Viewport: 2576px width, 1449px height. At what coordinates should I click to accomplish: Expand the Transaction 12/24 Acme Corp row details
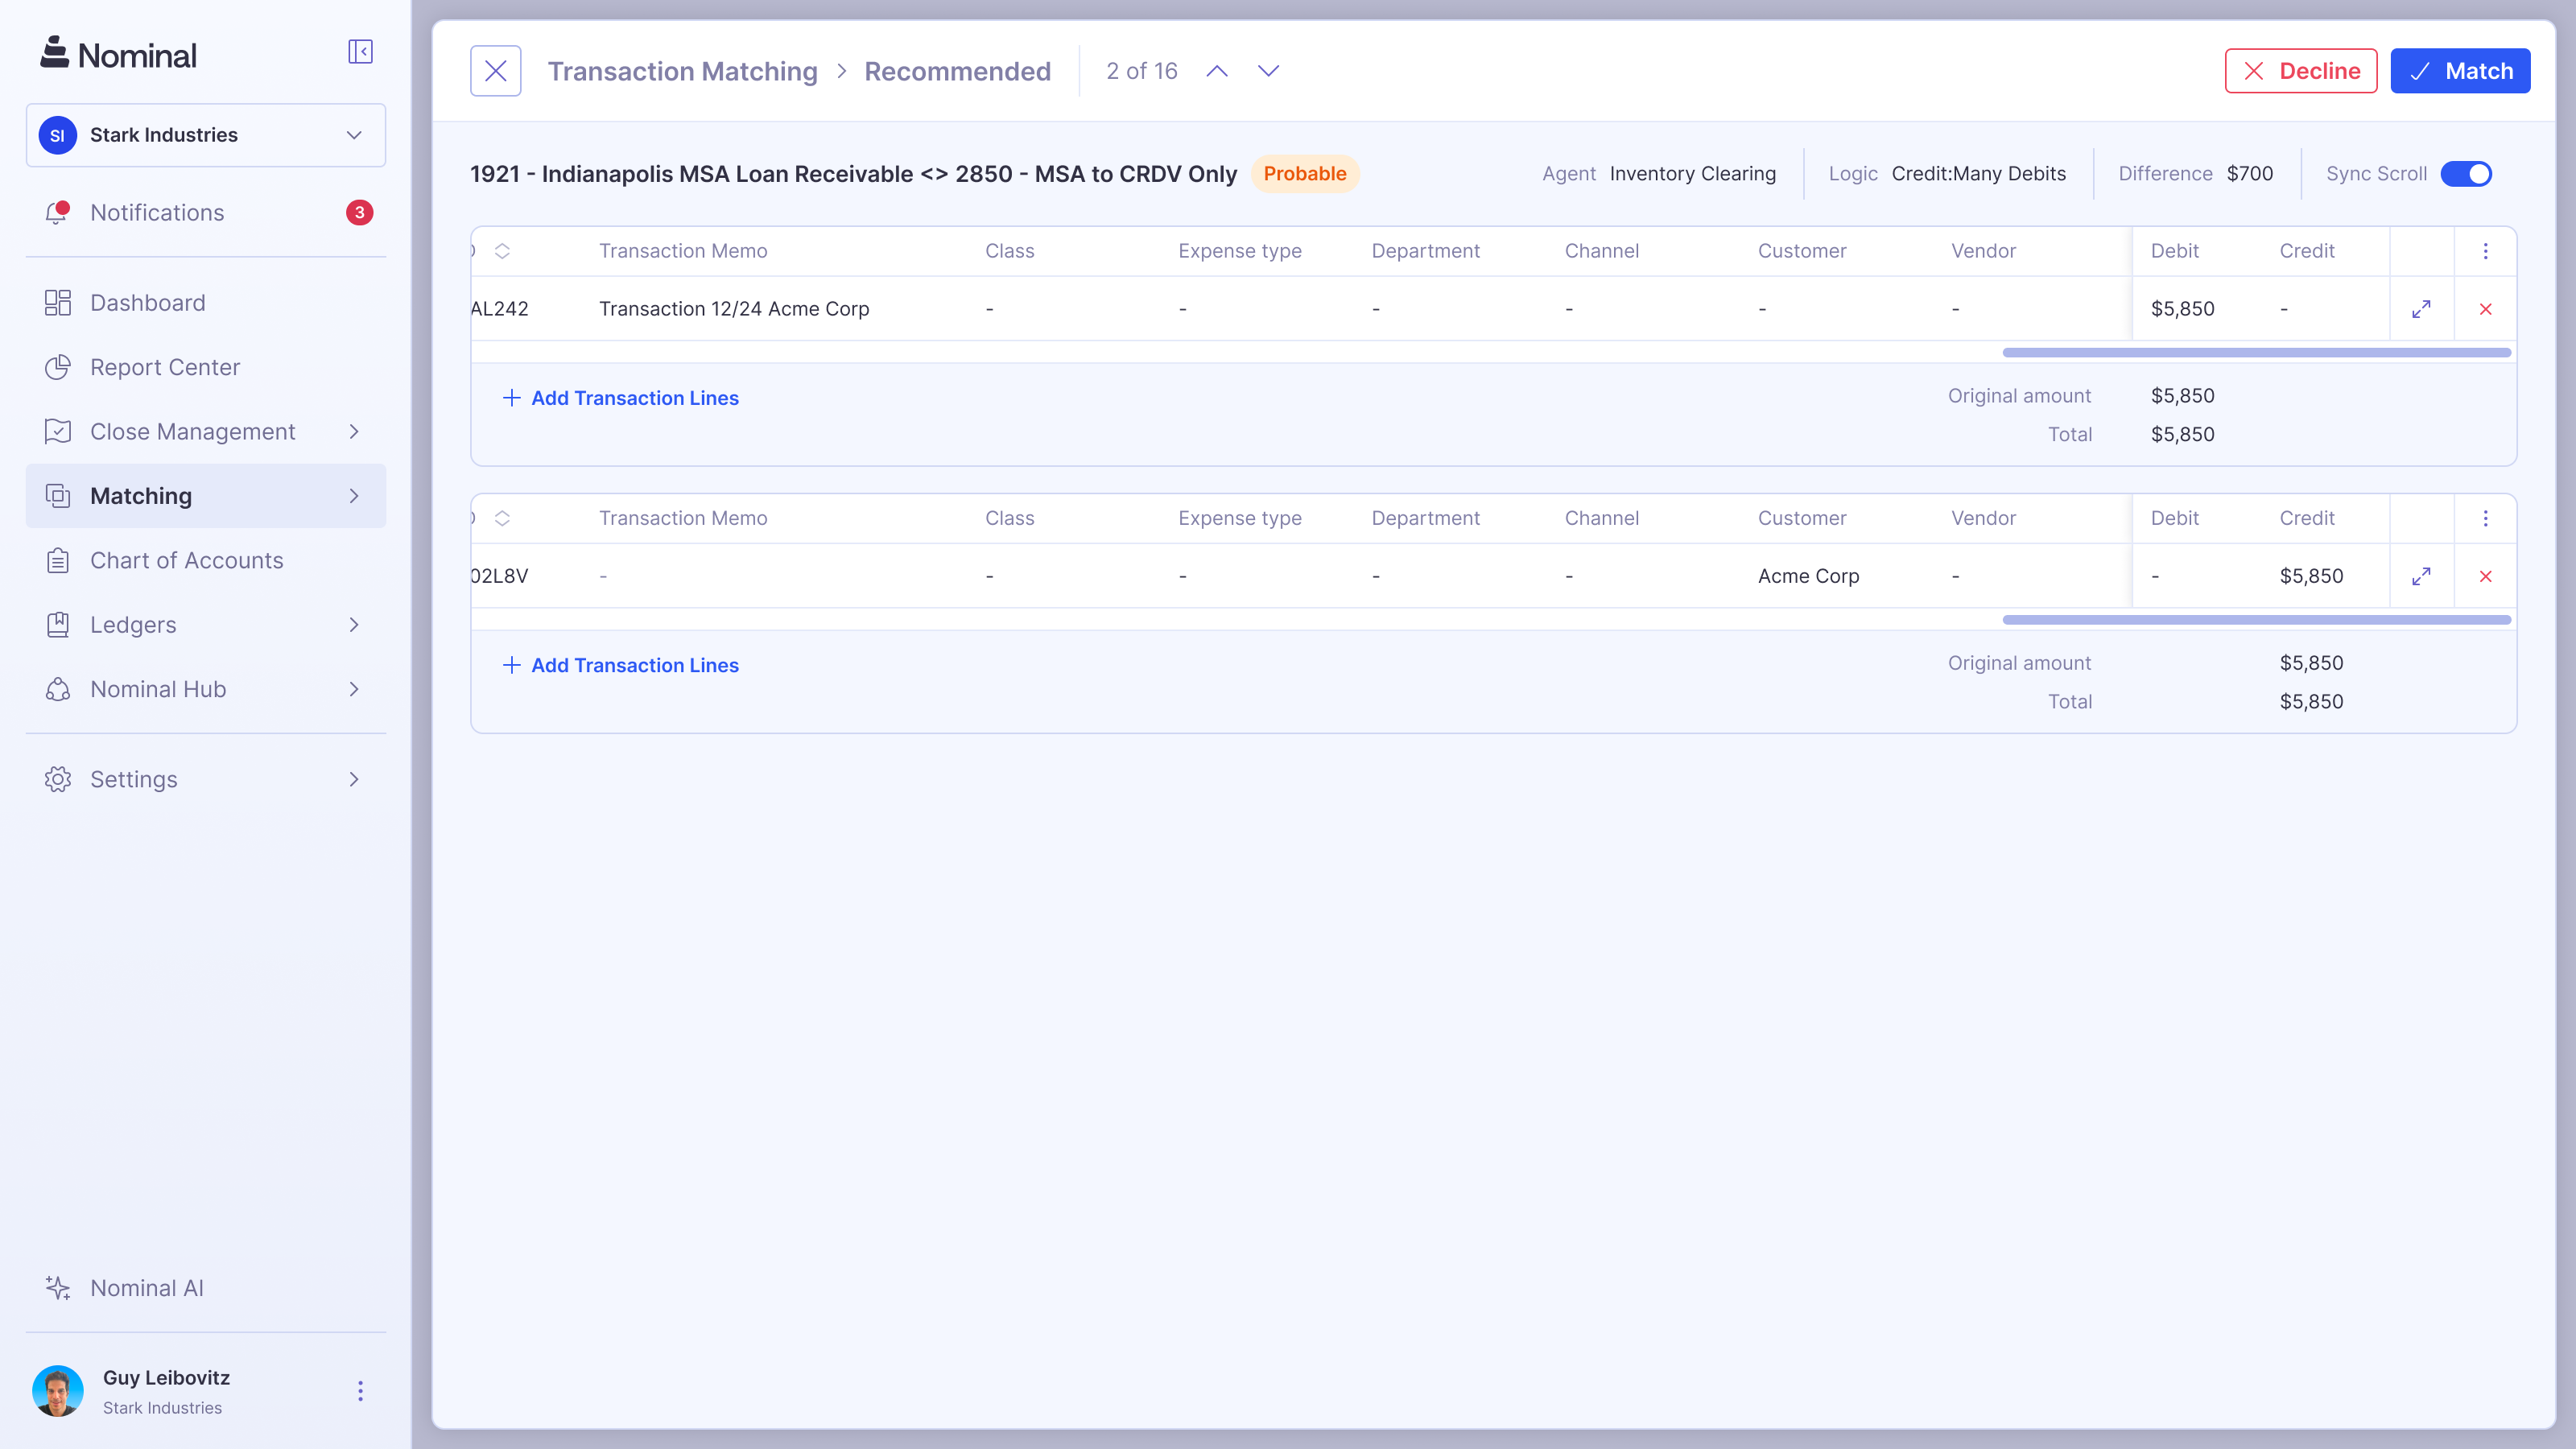(2421, 309)
